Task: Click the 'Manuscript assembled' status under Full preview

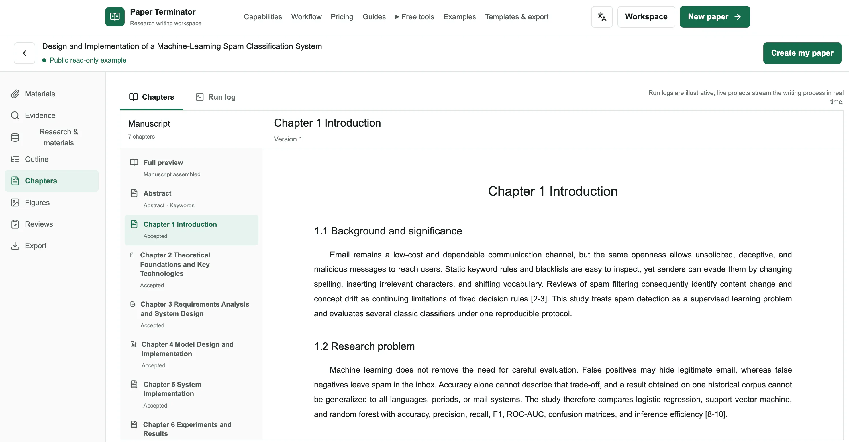Action: (172, 174)
